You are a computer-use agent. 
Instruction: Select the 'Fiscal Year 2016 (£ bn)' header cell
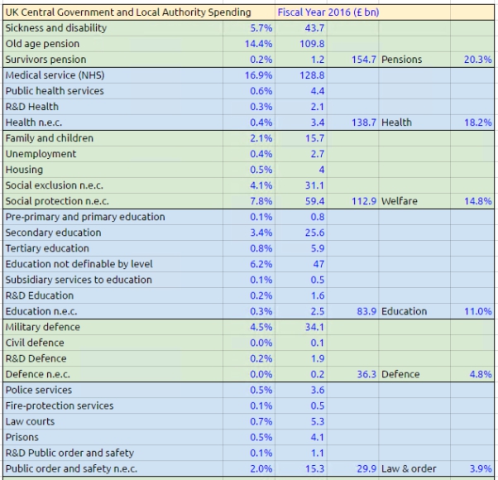pos(328,12)
